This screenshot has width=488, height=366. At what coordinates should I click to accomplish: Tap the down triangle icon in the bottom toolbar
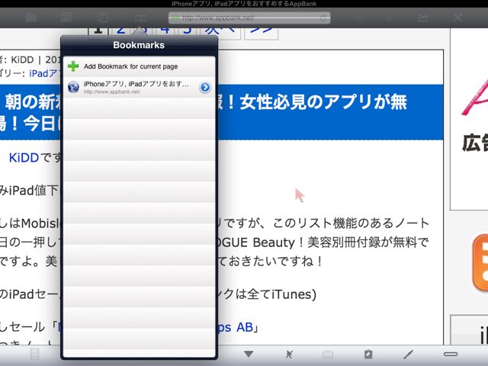pos(249,354)
